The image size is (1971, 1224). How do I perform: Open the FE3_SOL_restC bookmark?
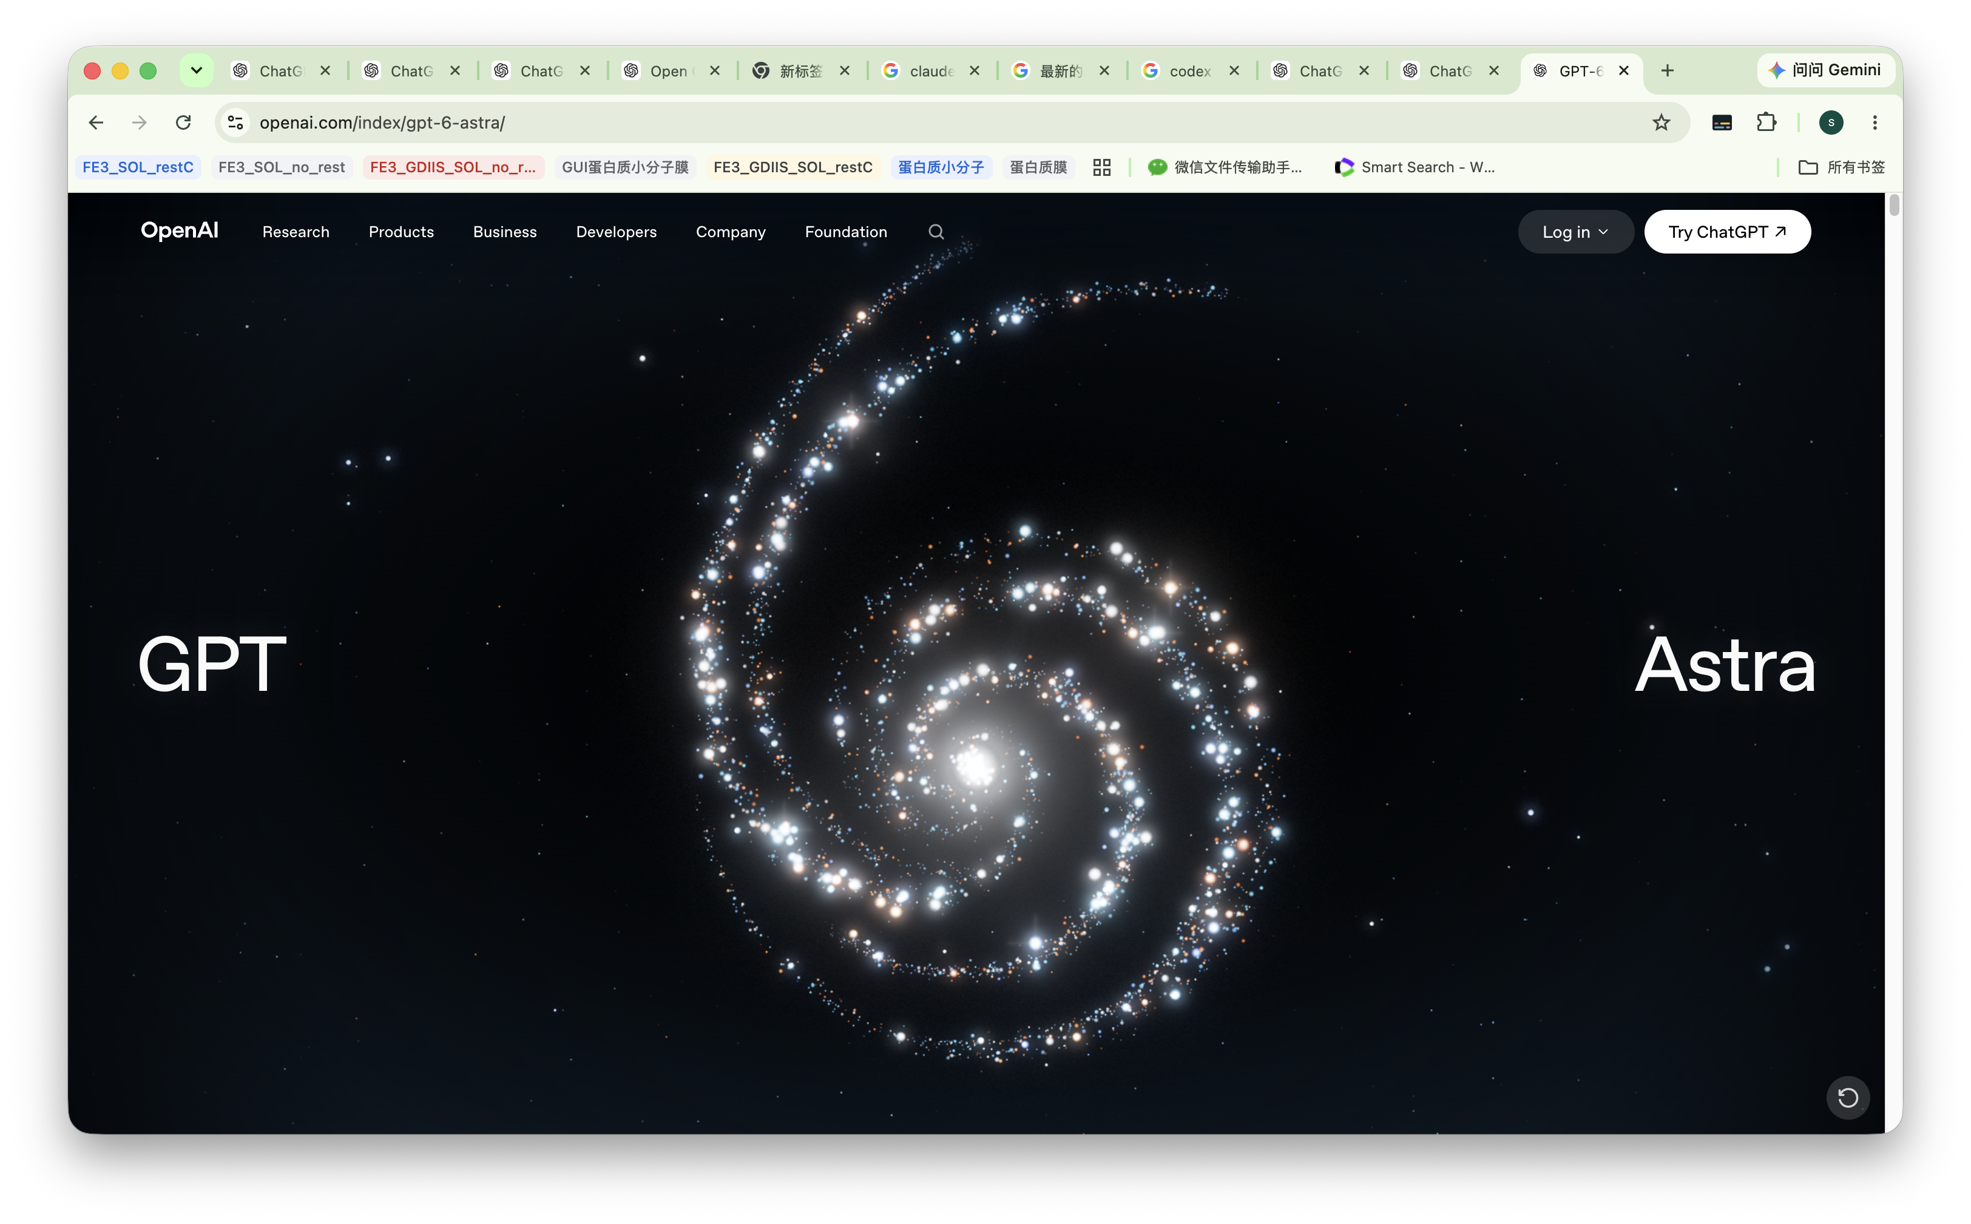tap(138, 167)
